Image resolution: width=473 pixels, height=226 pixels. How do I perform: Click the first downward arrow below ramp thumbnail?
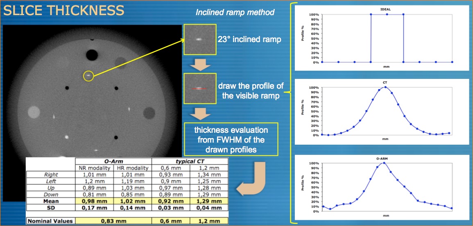click(x=199, y=64)
